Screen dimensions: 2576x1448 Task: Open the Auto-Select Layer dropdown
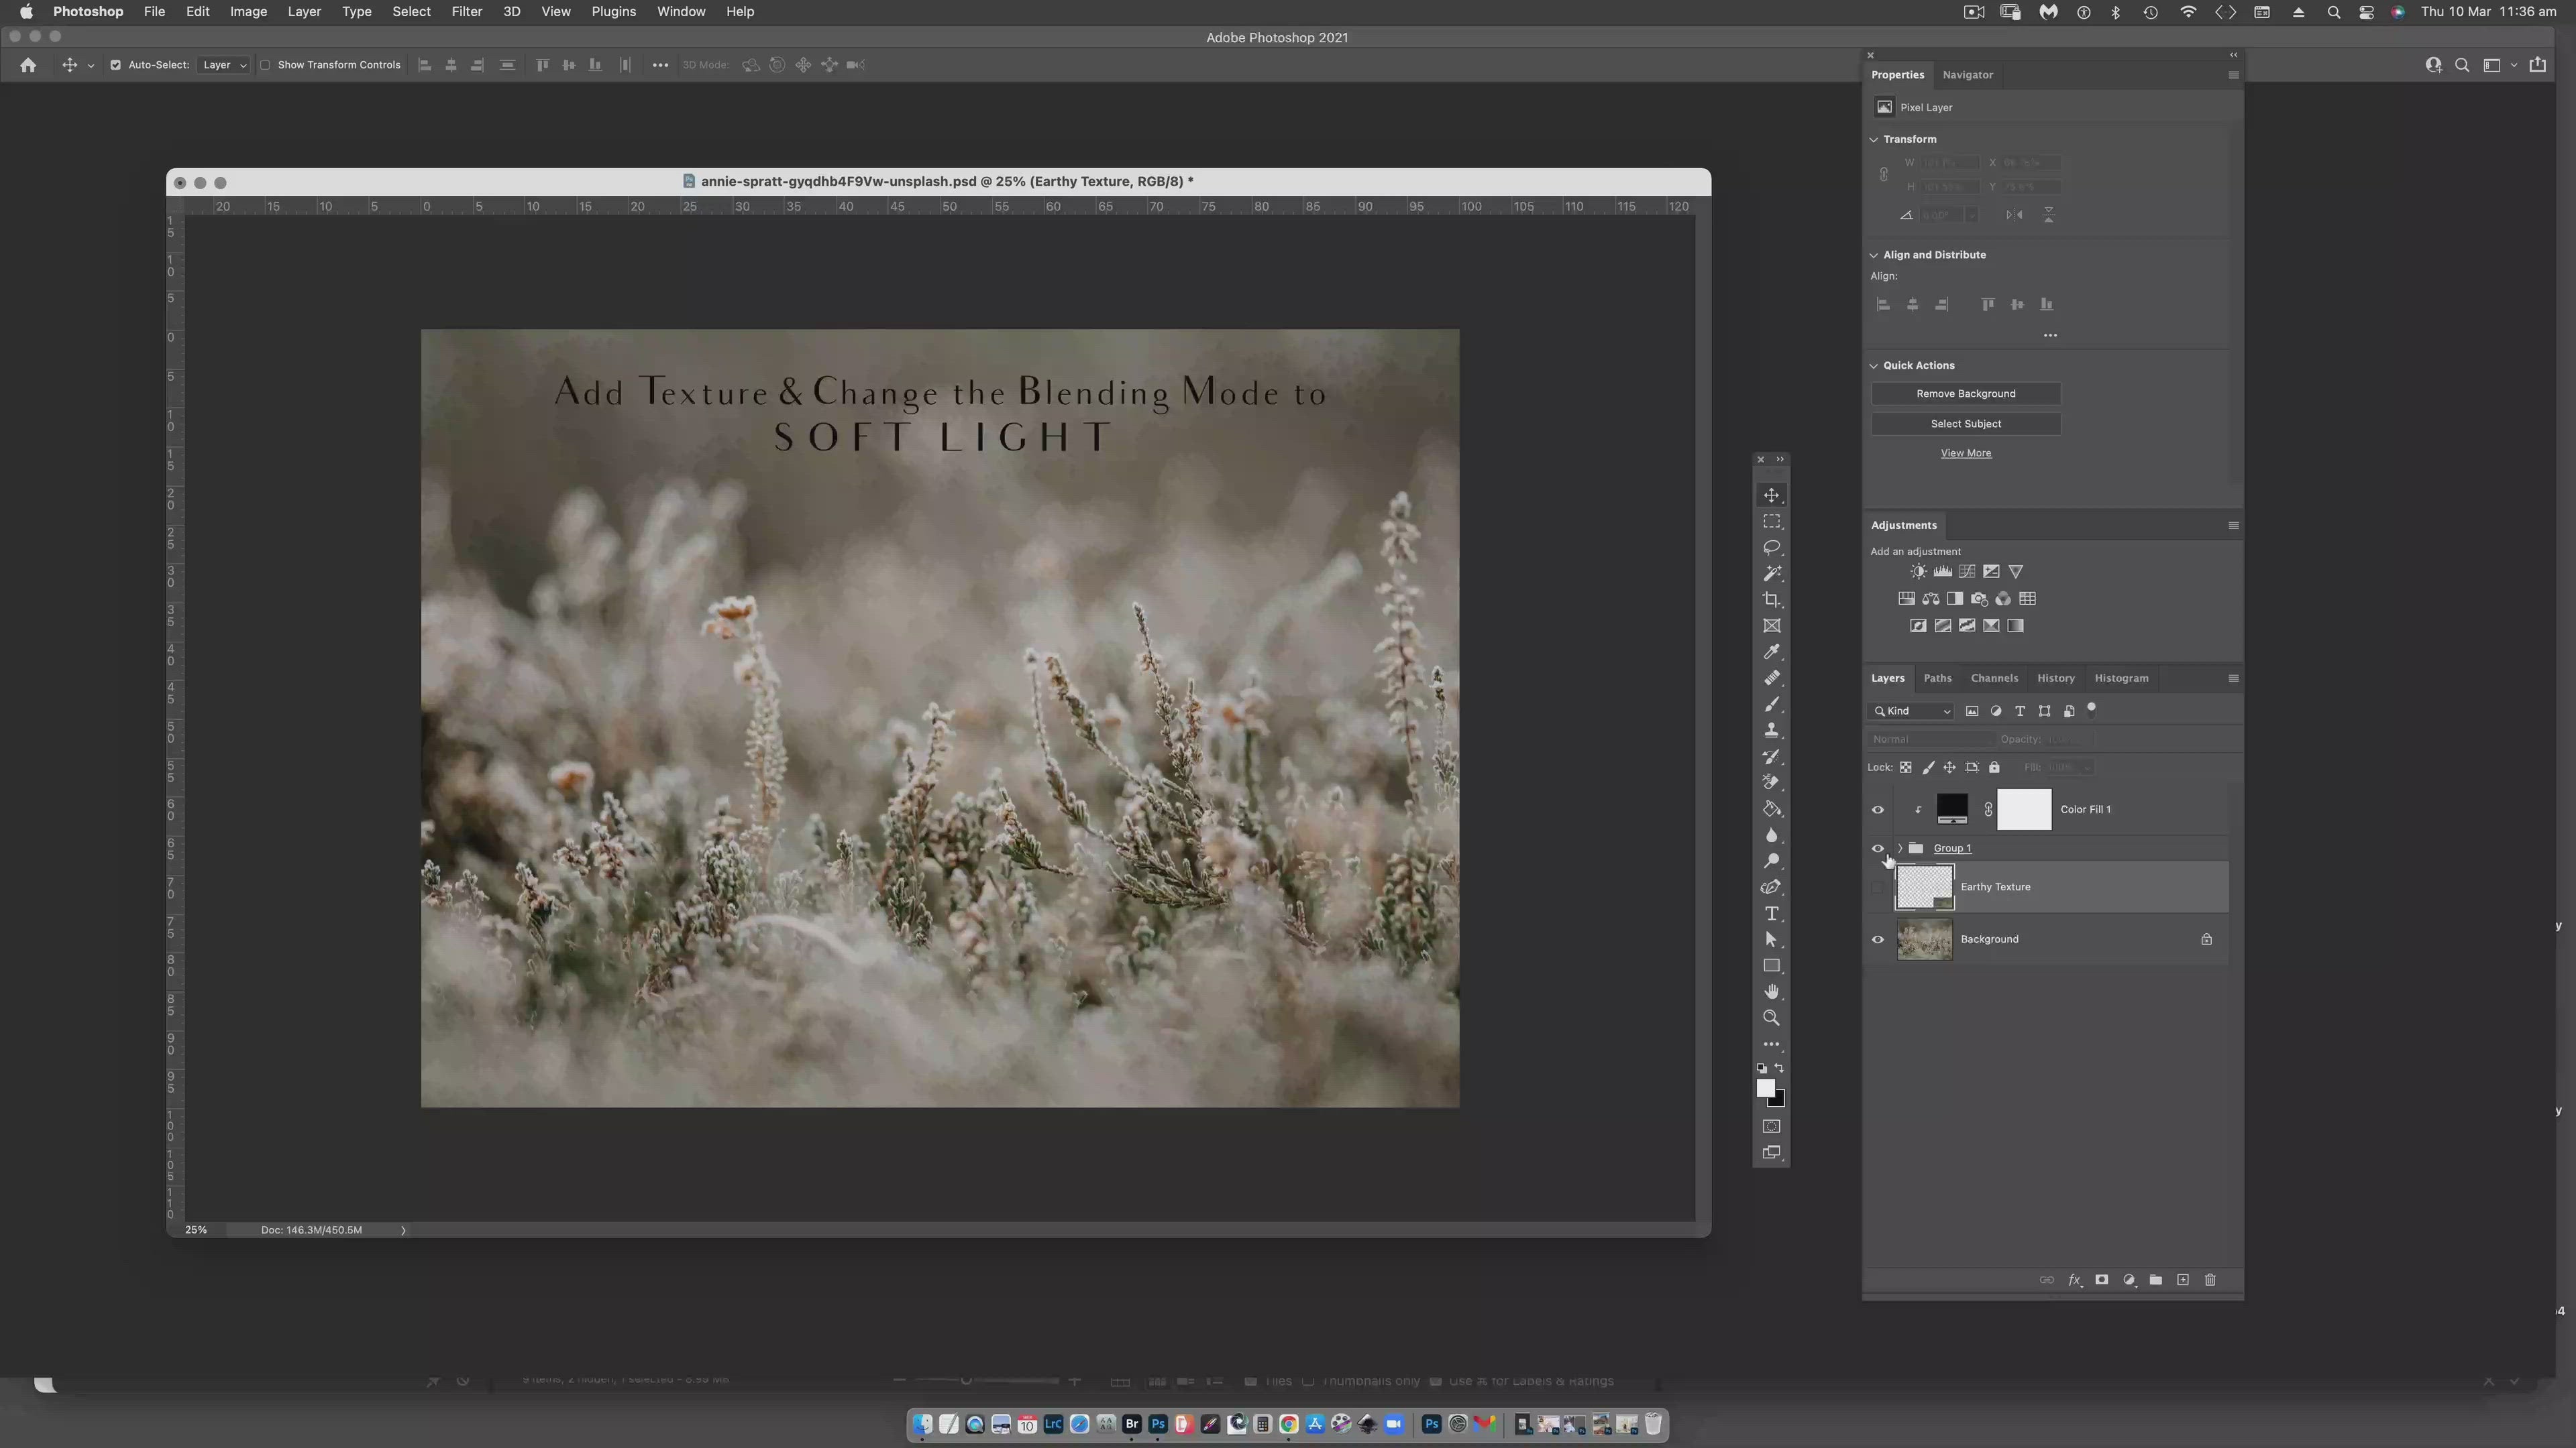click(x=224, y=65)
